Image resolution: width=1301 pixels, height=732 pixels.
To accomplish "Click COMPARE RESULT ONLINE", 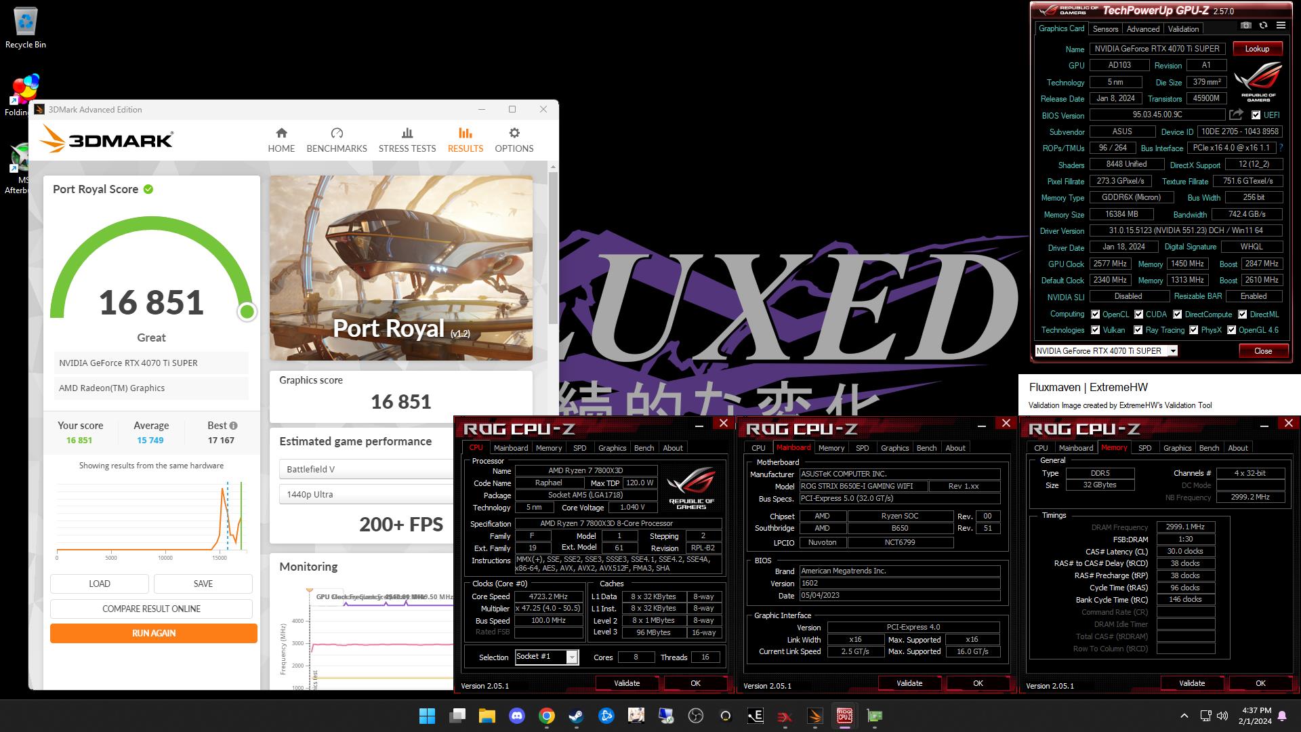I will point(151,609).
